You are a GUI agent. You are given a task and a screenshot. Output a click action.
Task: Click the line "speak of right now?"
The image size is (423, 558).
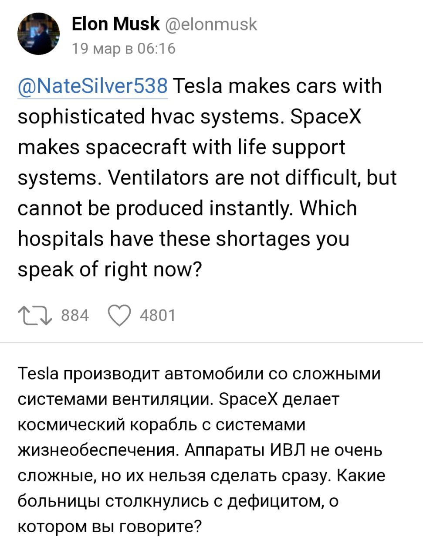[x=110, y=269]
